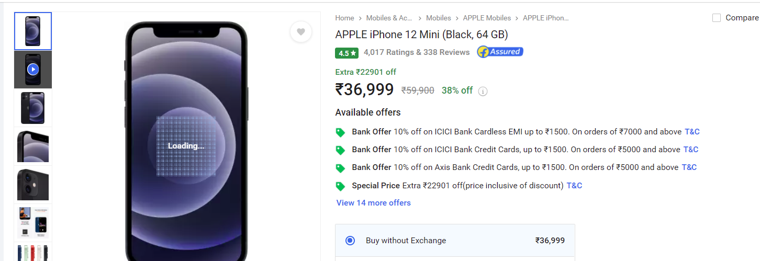
Task: Play the product video thumbnail
Action: click(x=33, y=69)
